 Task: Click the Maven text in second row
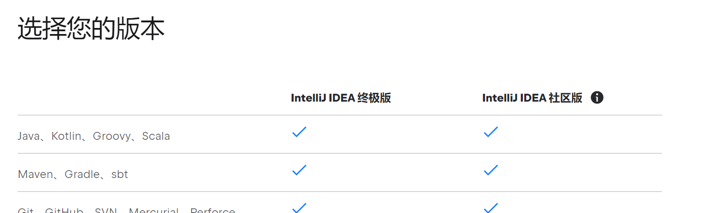[35, 175]
